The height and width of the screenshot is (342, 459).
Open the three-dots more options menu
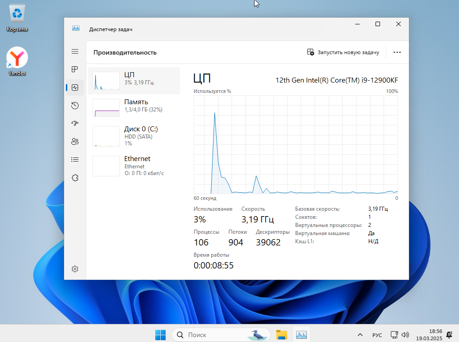tap(397, 52)
